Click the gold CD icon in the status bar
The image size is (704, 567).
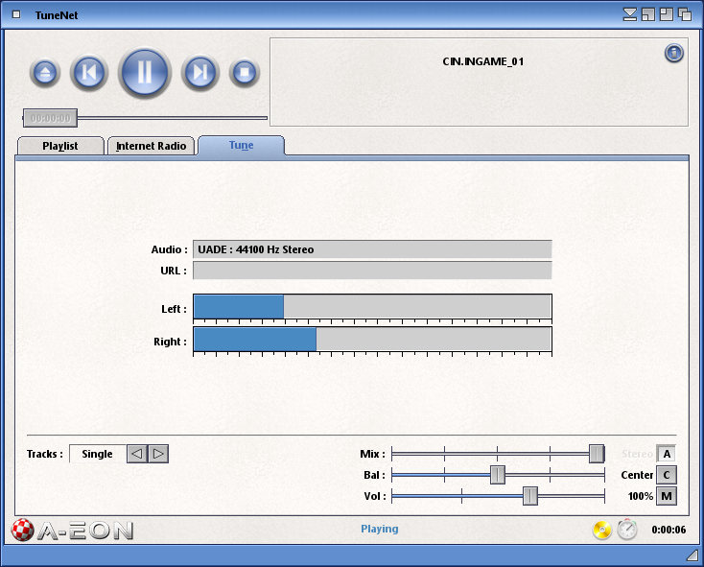click(602, 530)
